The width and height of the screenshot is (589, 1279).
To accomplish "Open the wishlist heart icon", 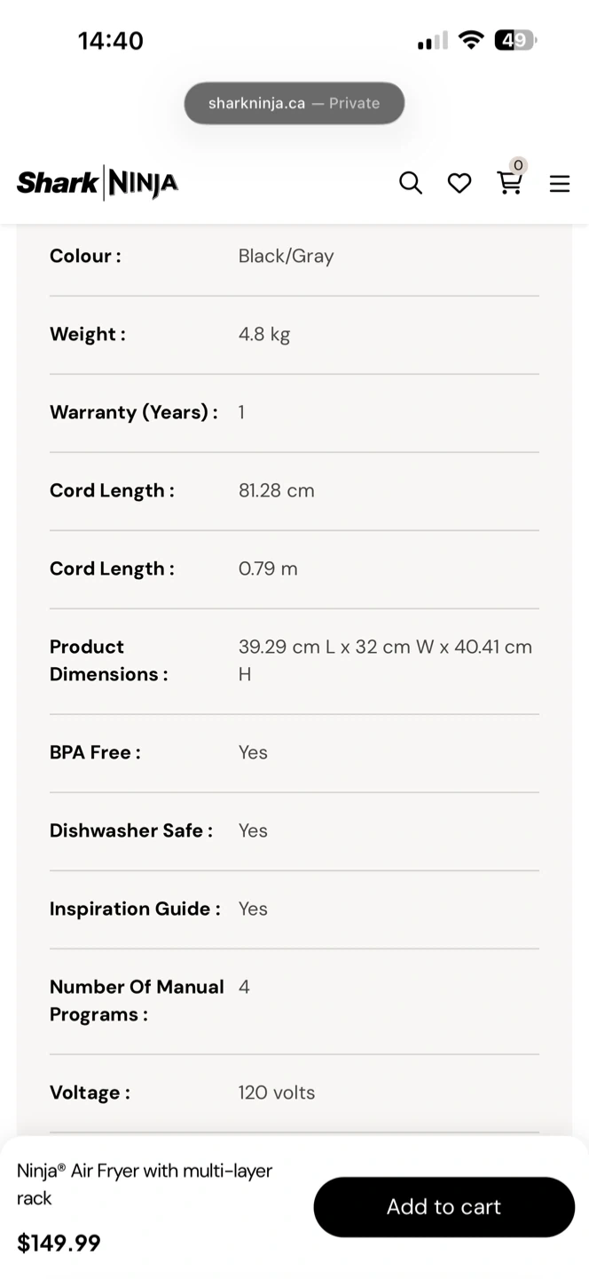I will (459, 183).
